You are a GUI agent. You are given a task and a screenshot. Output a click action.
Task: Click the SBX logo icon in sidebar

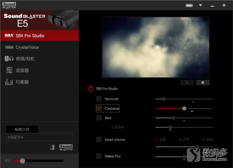[9, 35]
